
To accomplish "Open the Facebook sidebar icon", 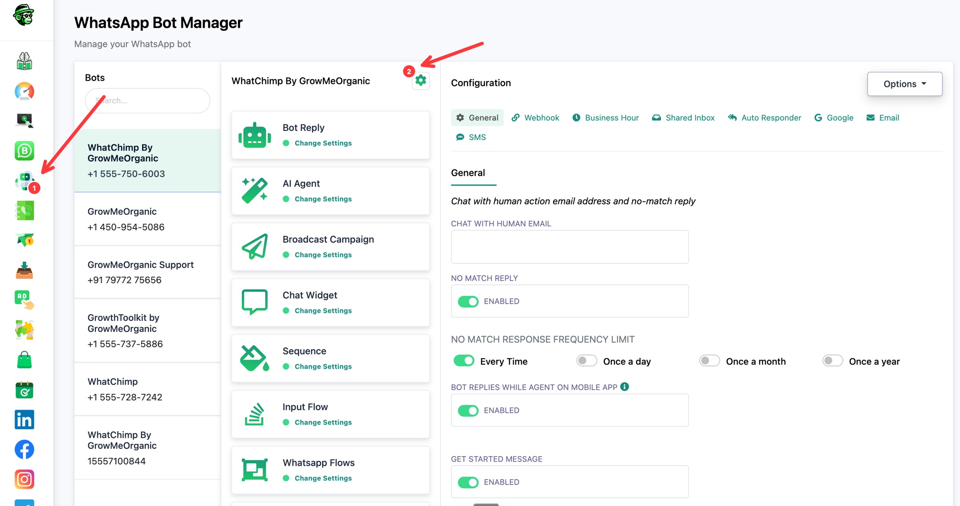I will (24, 449).
